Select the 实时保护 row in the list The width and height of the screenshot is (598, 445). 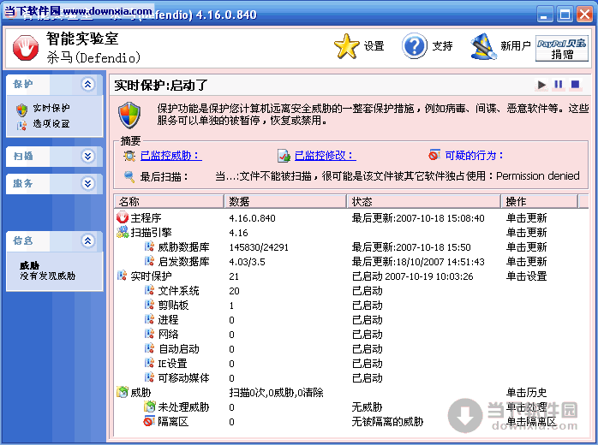(x=351, y=276)
